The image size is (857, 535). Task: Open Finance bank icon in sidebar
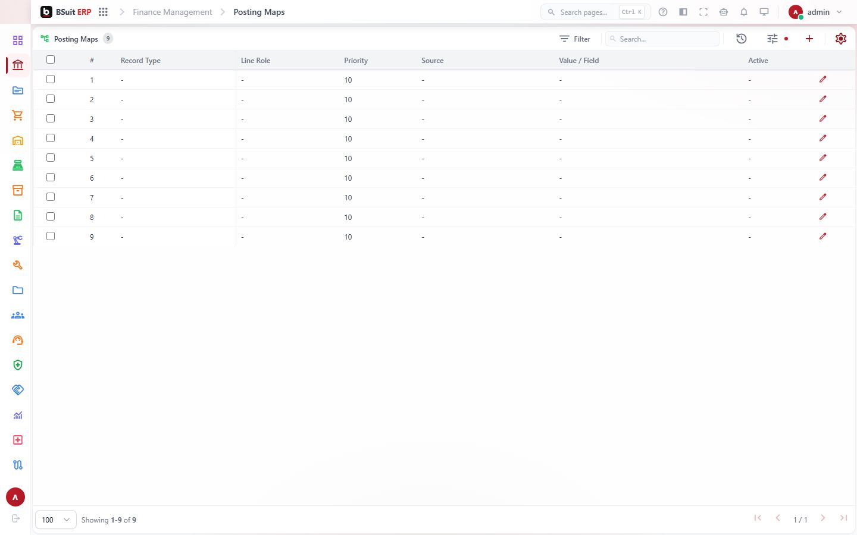coord(18,65)
